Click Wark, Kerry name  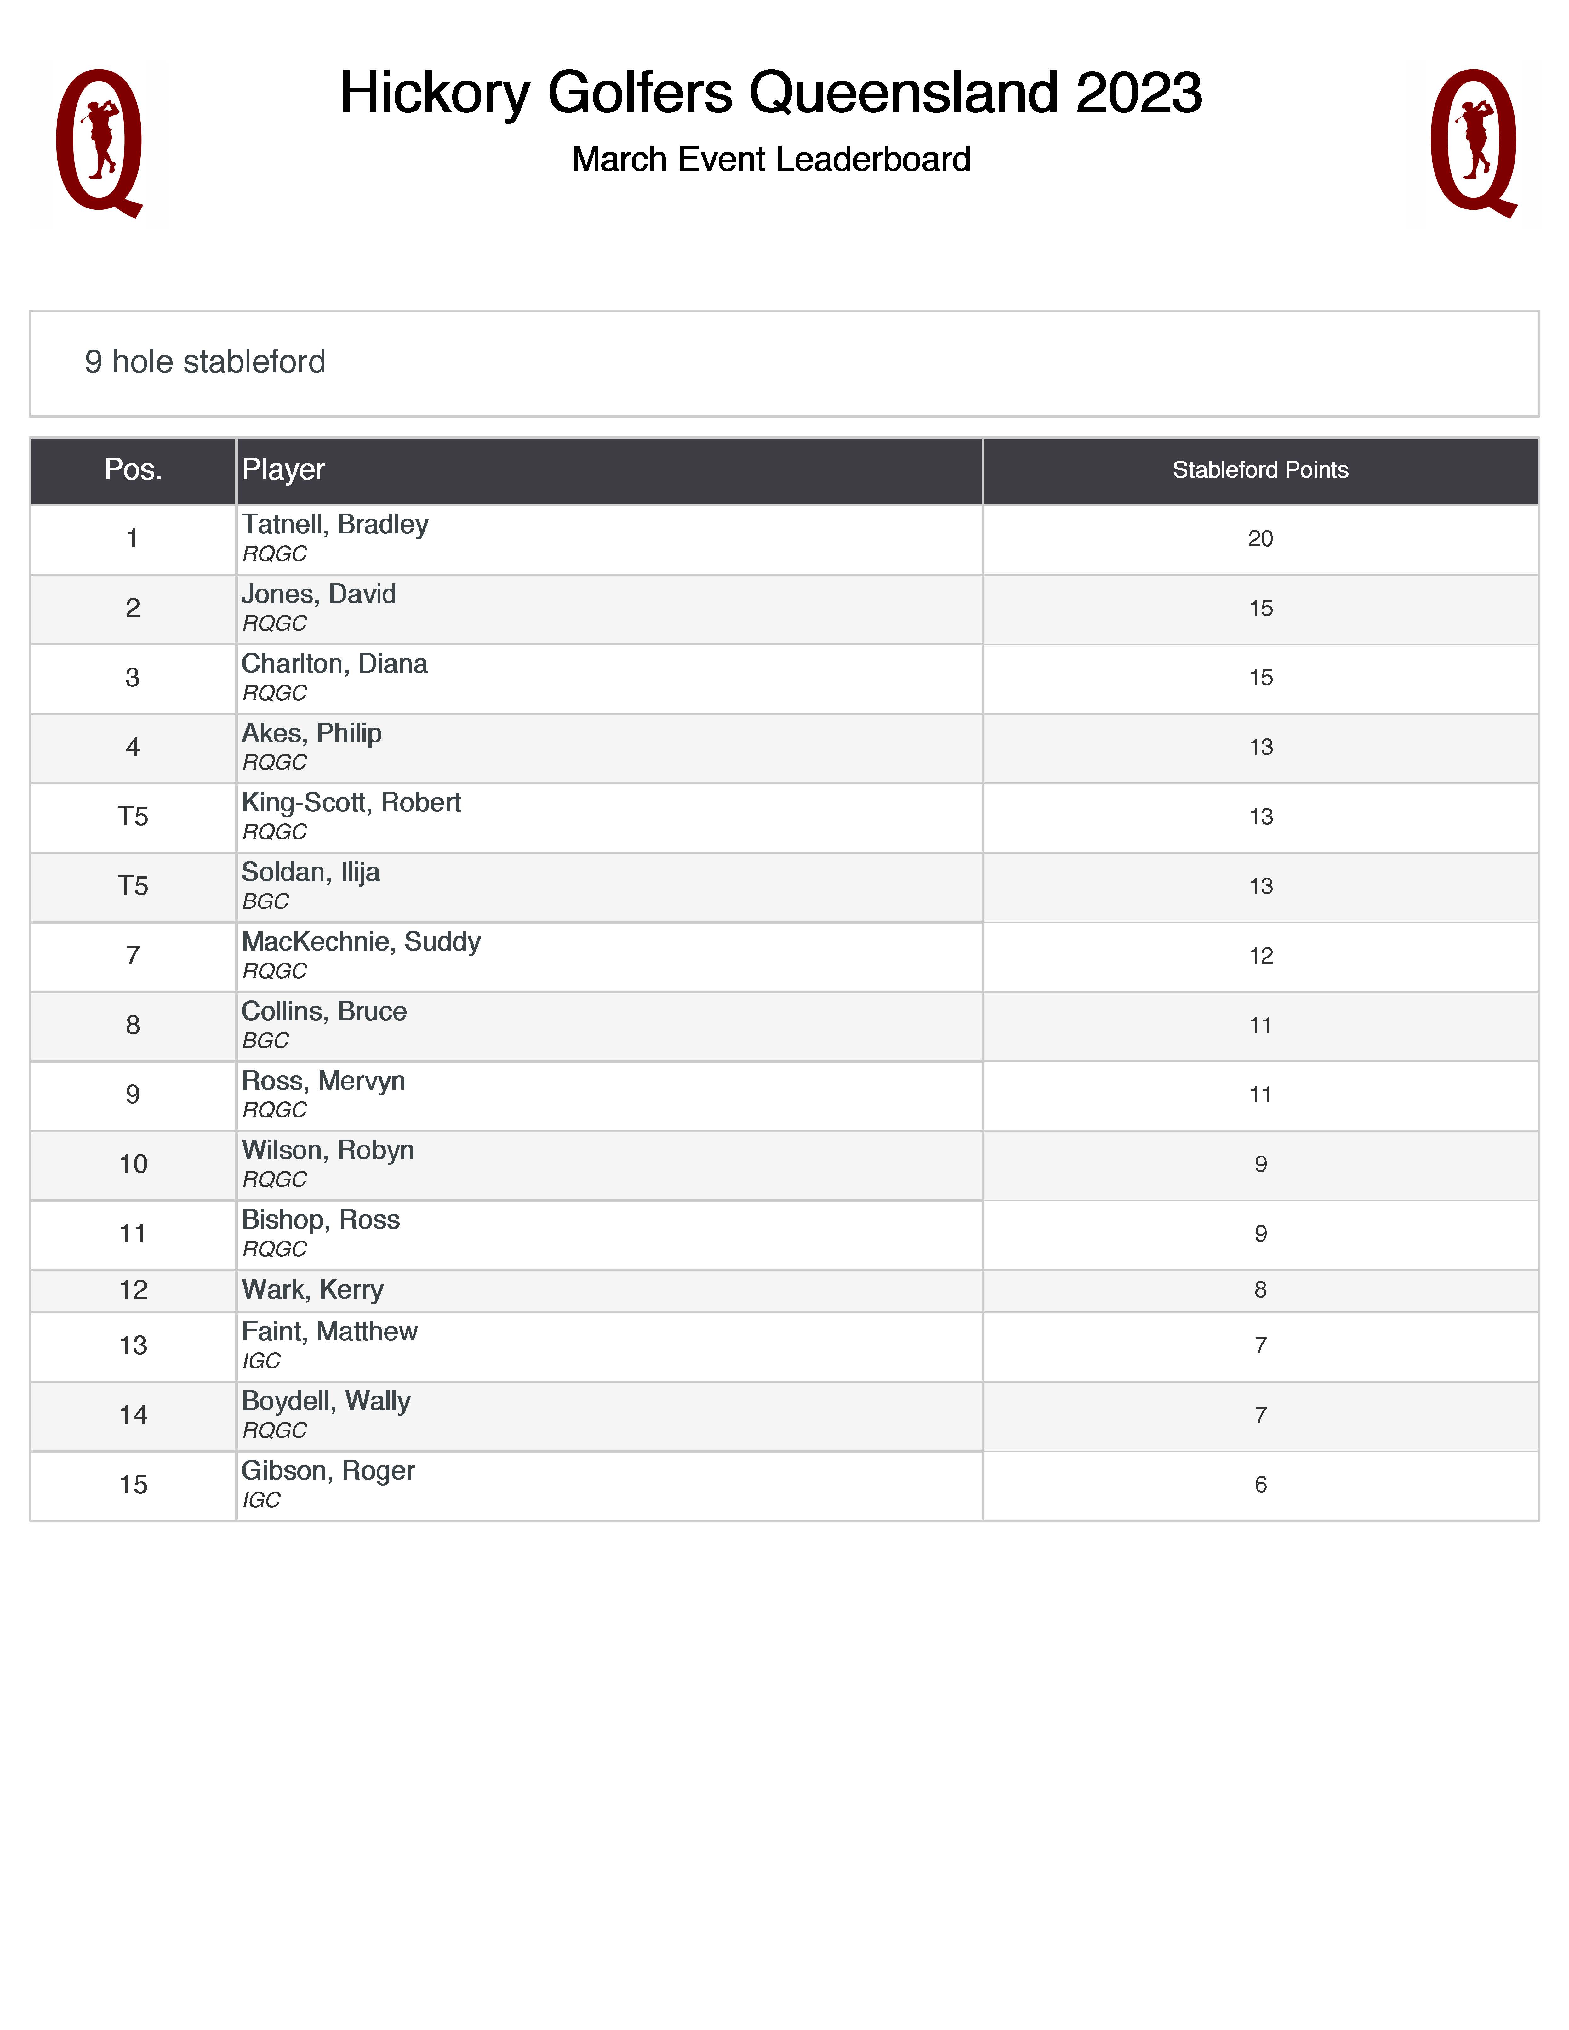(x=312, y=1290)
